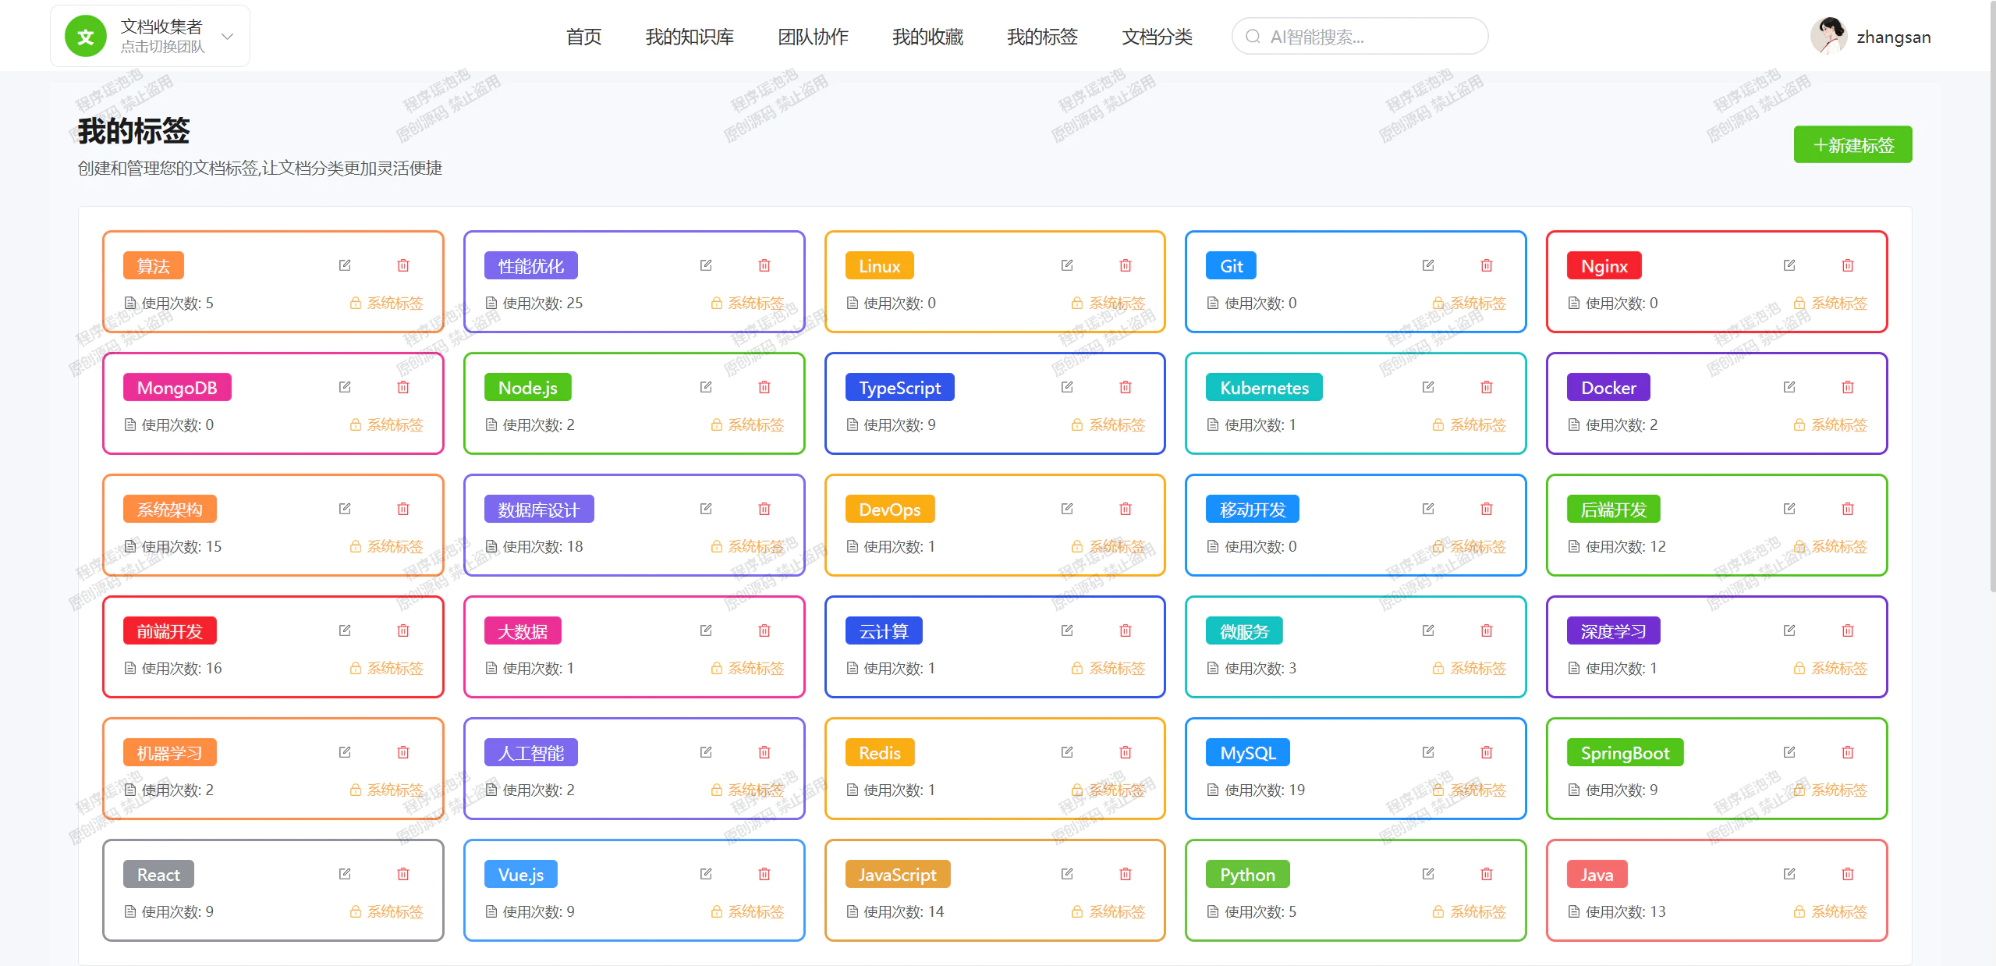This screenshot has width=1996, height=966.
Task: Navigate to 文档分类
Action: pyautogui.click(x=1157, y=37)
